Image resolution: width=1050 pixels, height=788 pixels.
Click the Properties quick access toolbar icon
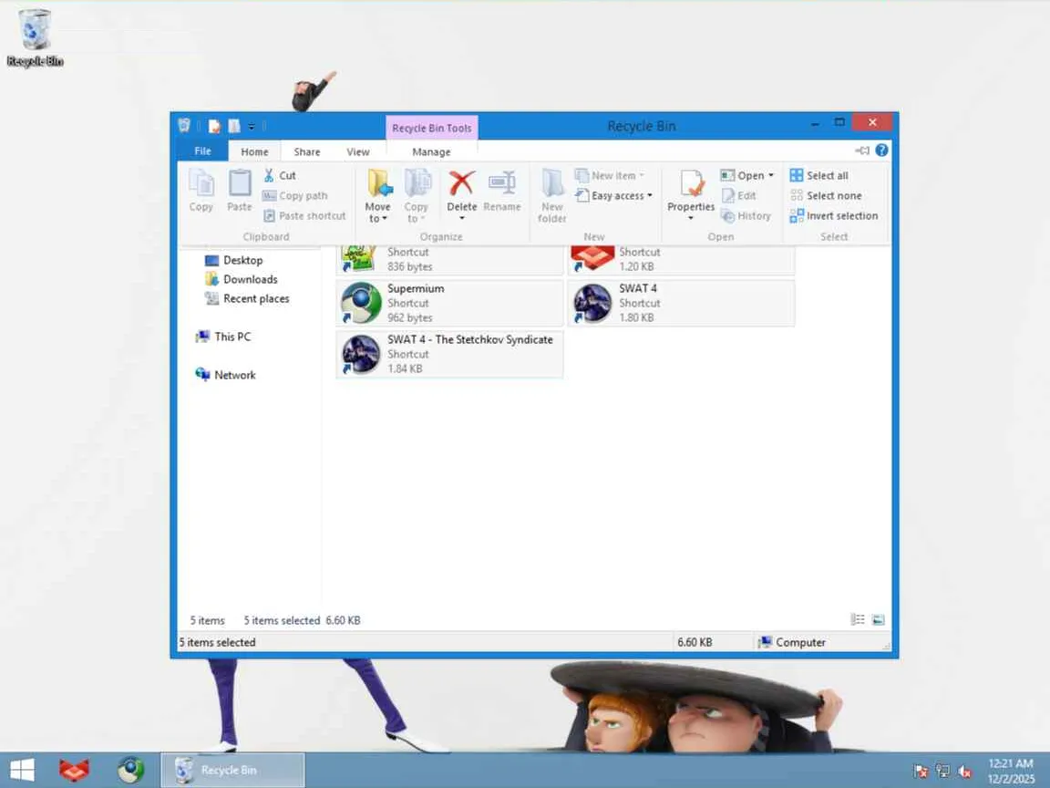click(x=213, y=126)
